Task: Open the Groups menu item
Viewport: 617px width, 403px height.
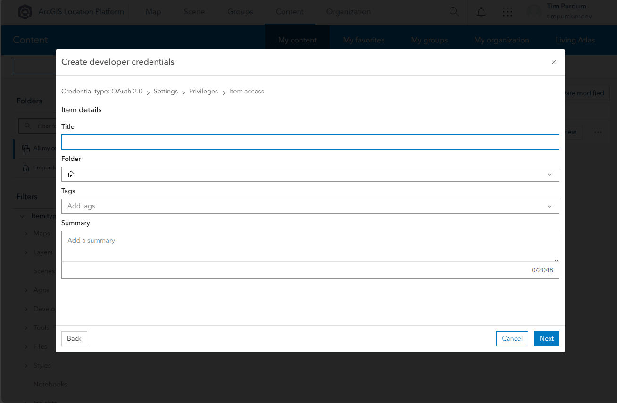Action: point(240,12)
